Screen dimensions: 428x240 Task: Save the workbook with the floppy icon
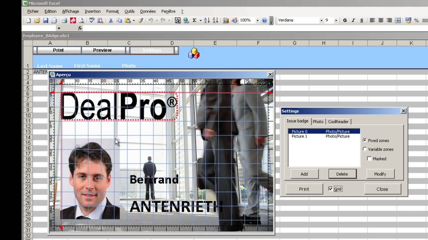[45, 20]
